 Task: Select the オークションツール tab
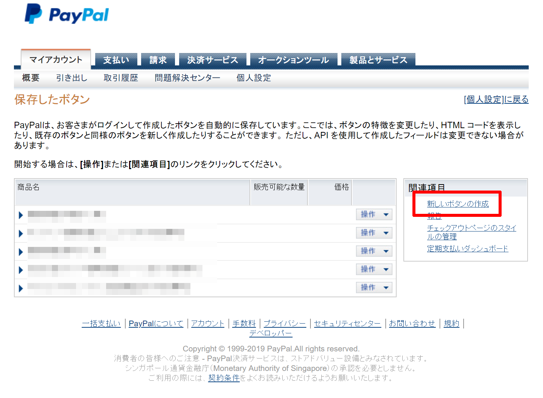[294, 60]
